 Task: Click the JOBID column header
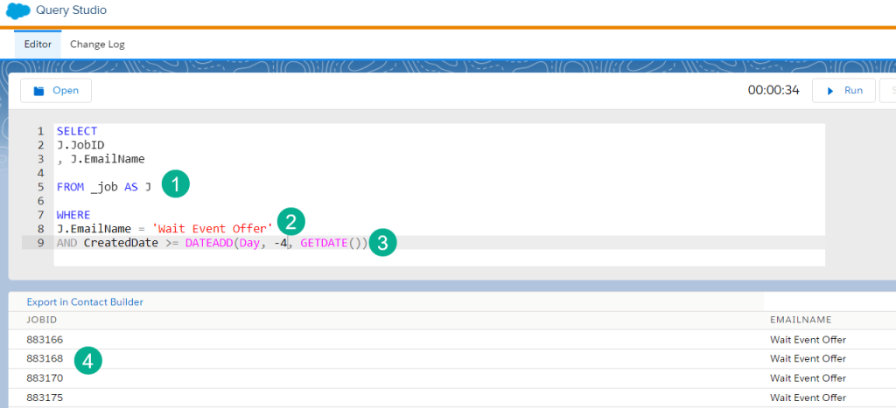(x=42, y=320)
